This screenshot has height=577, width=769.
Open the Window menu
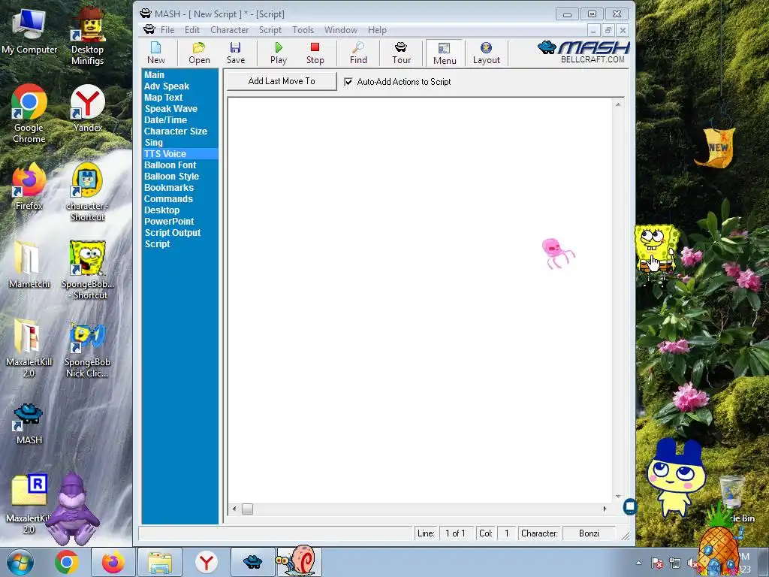pyautogui.click(x=341, y=30)
